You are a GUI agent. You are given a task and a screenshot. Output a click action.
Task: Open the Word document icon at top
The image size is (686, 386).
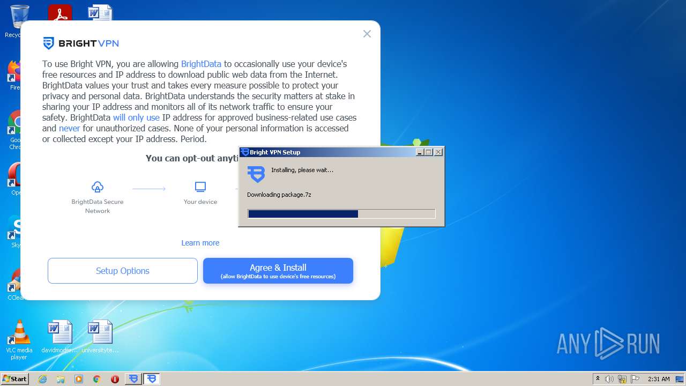100,13
